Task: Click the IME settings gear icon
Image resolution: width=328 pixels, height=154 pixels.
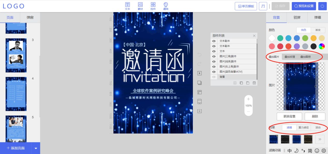Action: 324,151
